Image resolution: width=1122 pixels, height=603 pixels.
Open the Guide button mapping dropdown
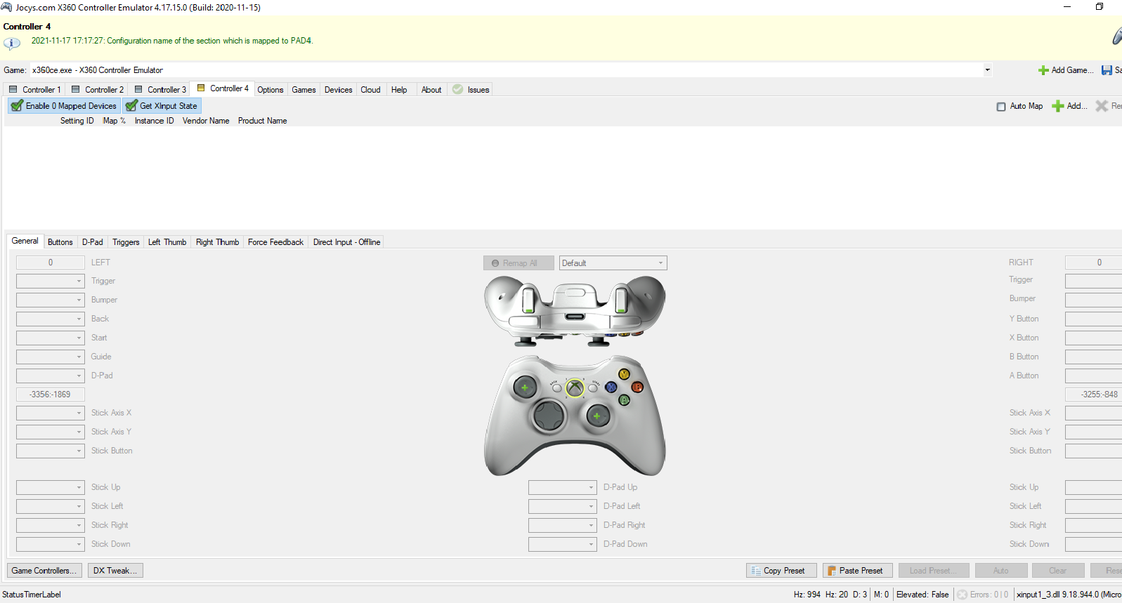click(51, 357)
